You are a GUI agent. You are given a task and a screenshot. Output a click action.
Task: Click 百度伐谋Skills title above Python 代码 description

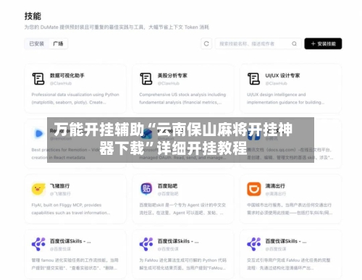point(178,241)
